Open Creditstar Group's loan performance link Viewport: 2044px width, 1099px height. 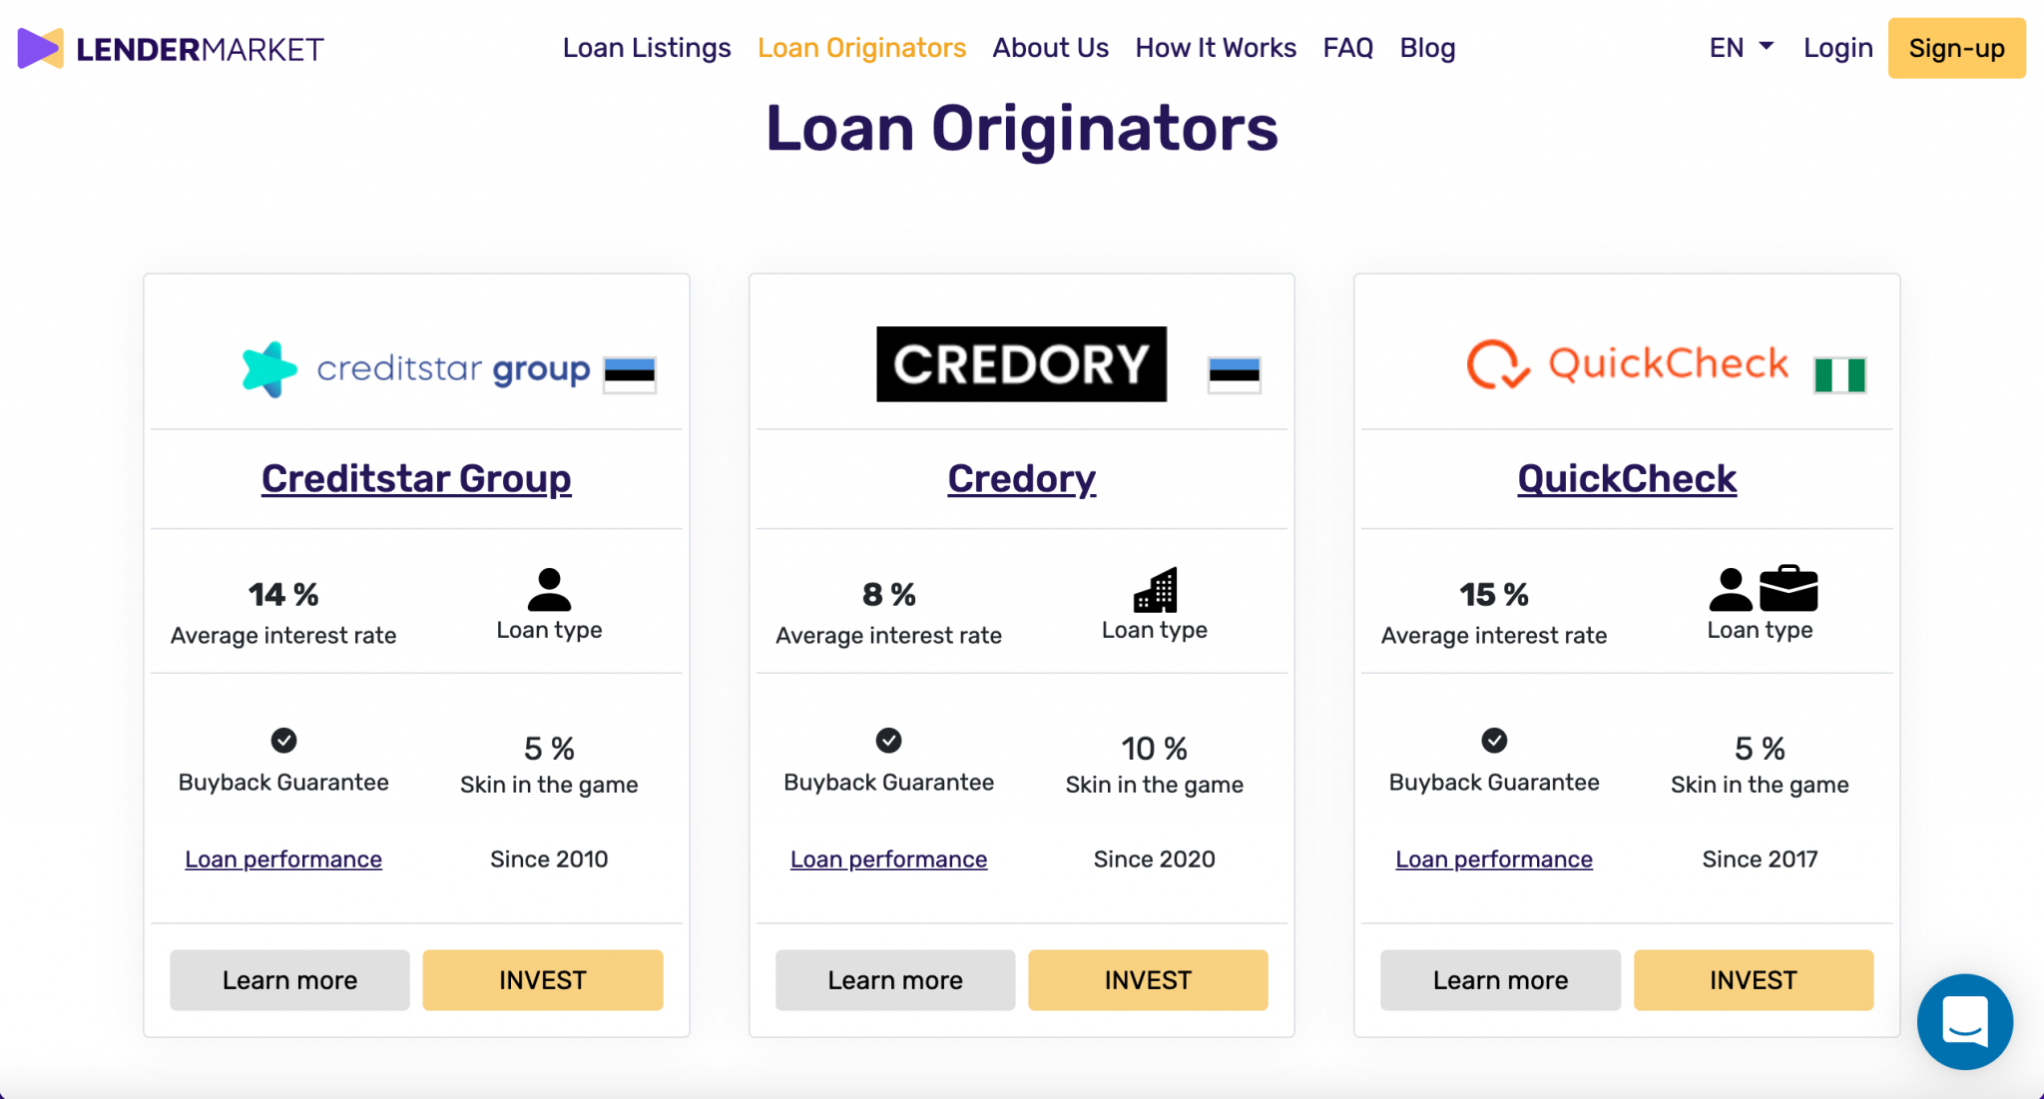coord(283,858)
